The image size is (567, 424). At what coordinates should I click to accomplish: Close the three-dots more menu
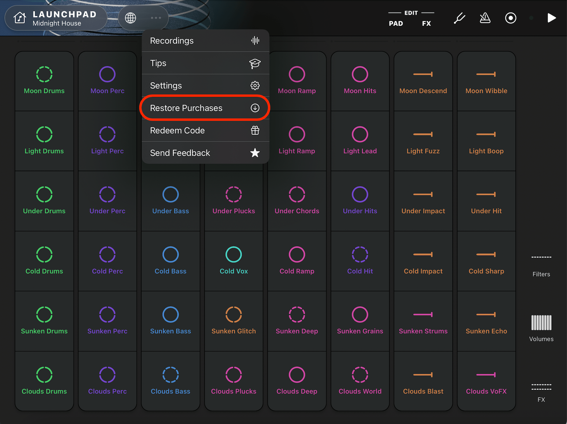[156, 18]
